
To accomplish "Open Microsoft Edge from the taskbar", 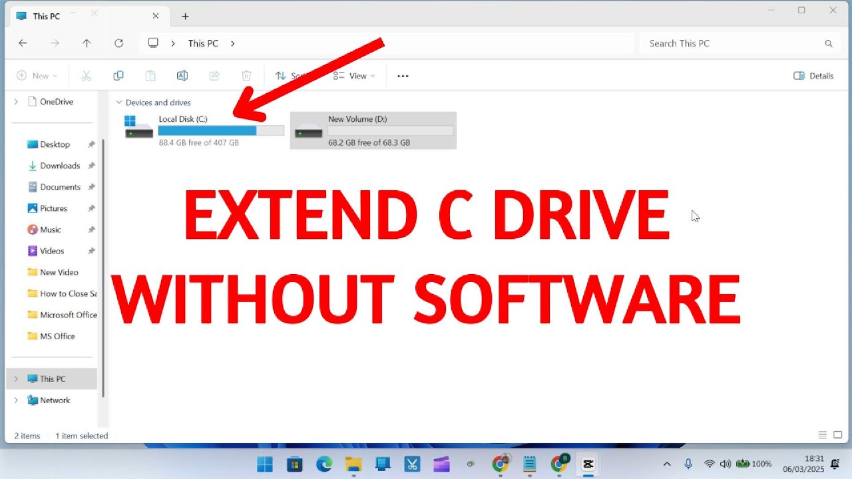I will coord(324,464).
